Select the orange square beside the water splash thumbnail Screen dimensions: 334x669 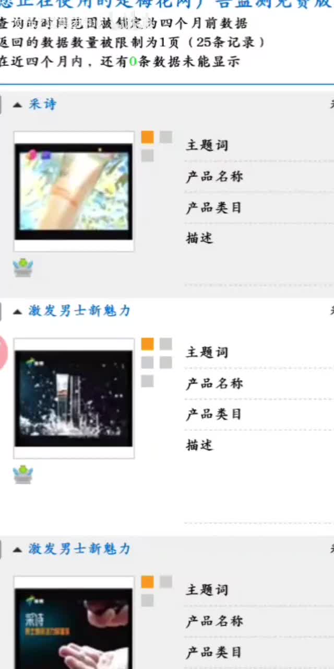(148, 344)
